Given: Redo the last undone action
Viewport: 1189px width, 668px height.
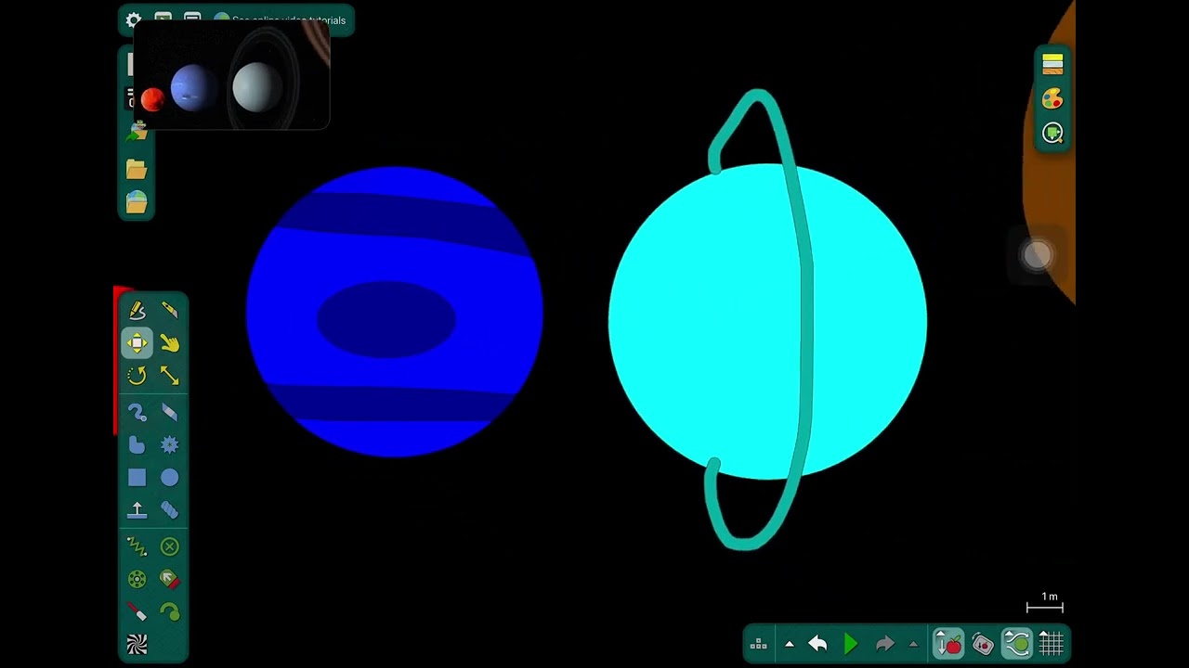Looking at the screenshot, I should point(884,644).
